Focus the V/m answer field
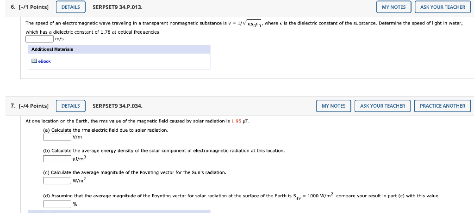 [57, 137]
